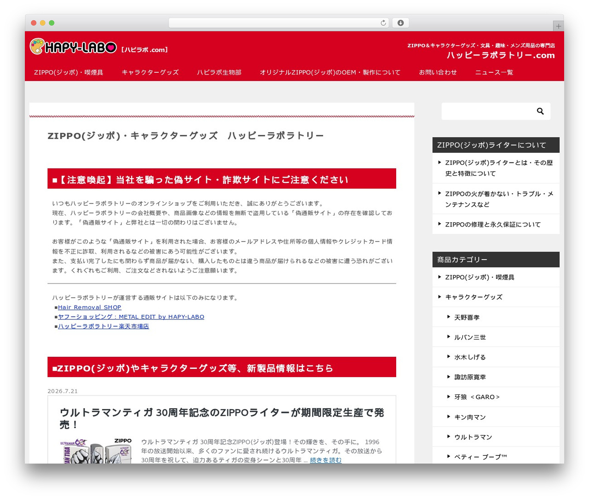Open お問い合わせ navigation item
The height and width of the screenshot is (499, 589).
pos(438,72)
